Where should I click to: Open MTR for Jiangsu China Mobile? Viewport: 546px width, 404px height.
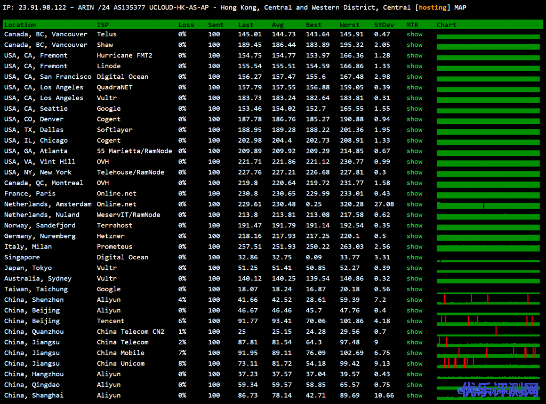(414, 353)
